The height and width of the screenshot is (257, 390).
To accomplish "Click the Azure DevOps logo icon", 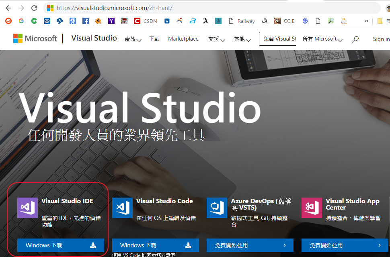I will 217,208.
